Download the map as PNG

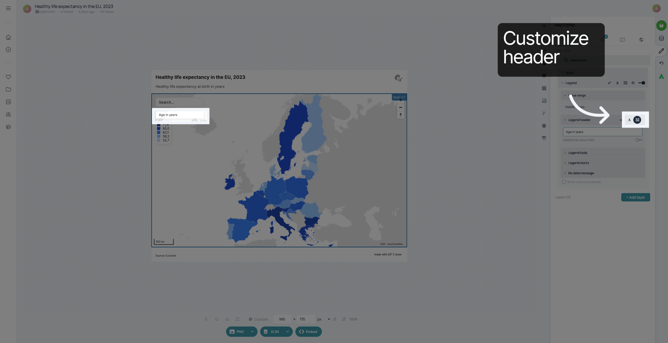pyautogui.click(x=237, y=332)
